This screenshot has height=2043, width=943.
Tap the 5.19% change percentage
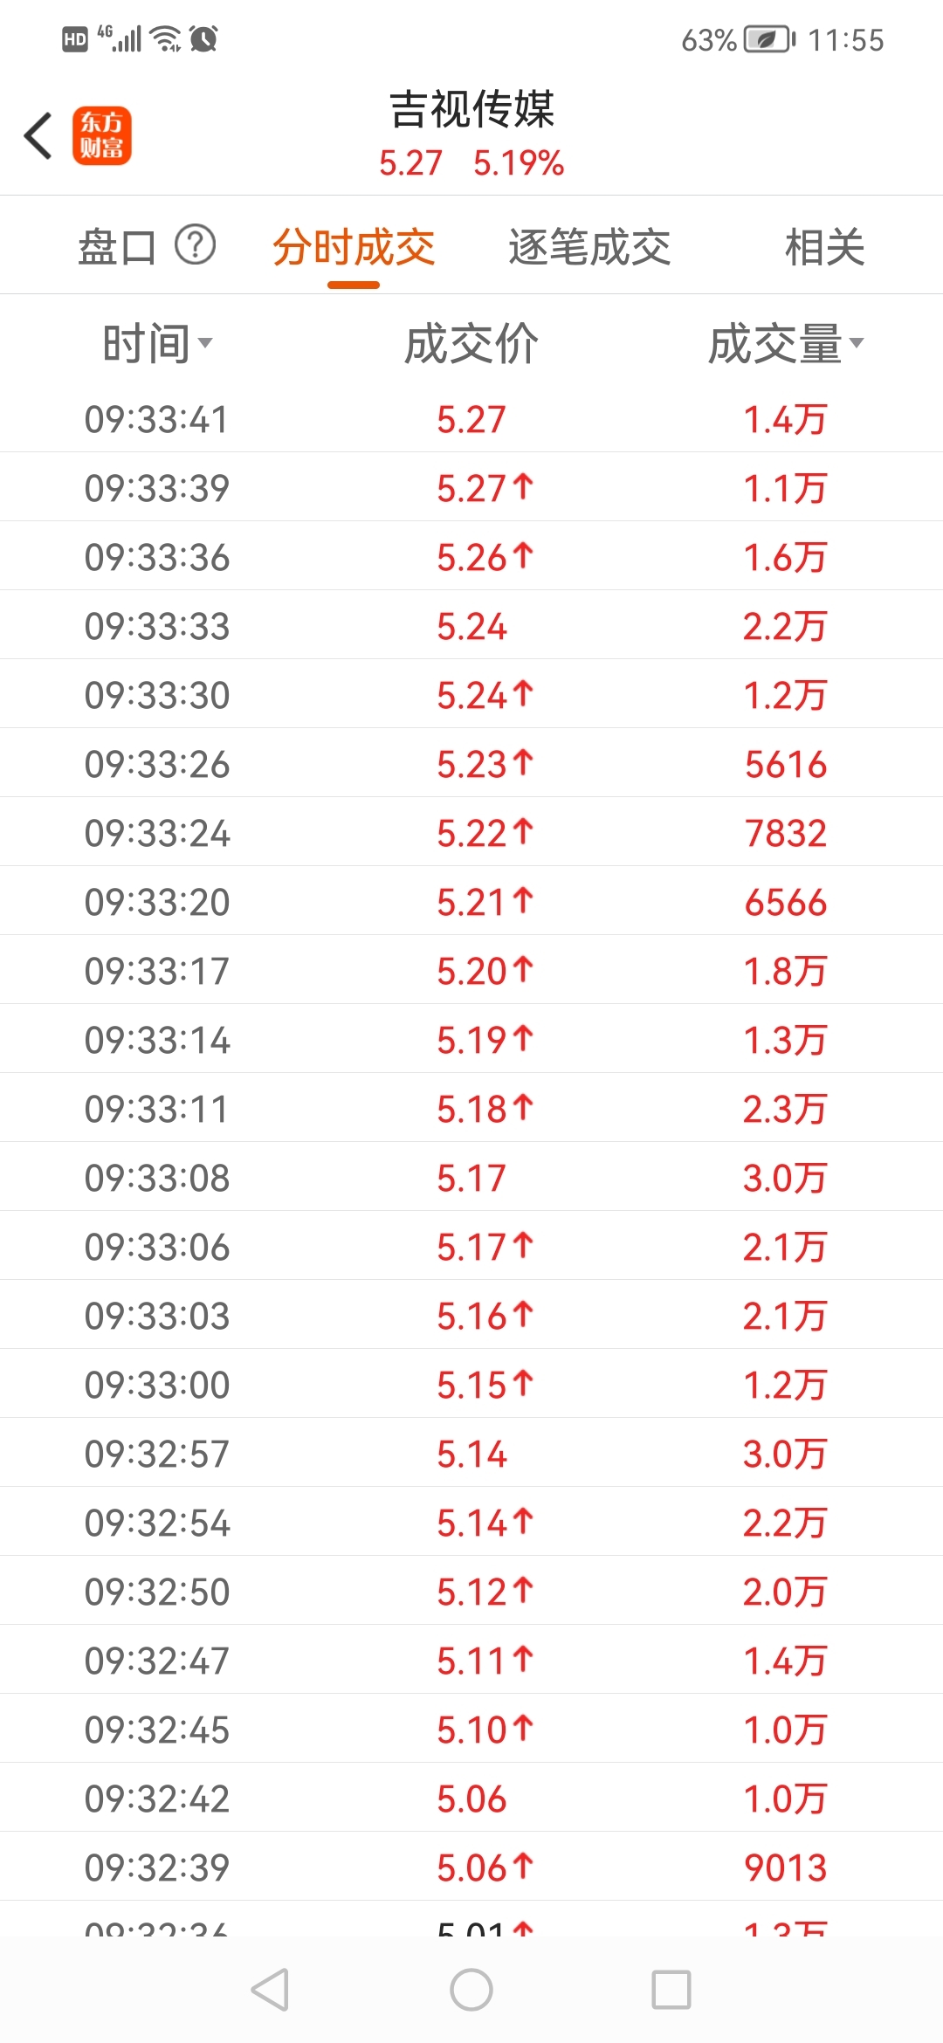pos(519,163)
